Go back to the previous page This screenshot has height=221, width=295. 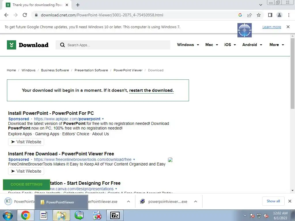6,15
